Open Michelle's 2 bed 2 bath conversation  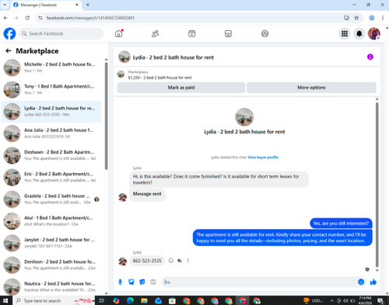(51, 68)
